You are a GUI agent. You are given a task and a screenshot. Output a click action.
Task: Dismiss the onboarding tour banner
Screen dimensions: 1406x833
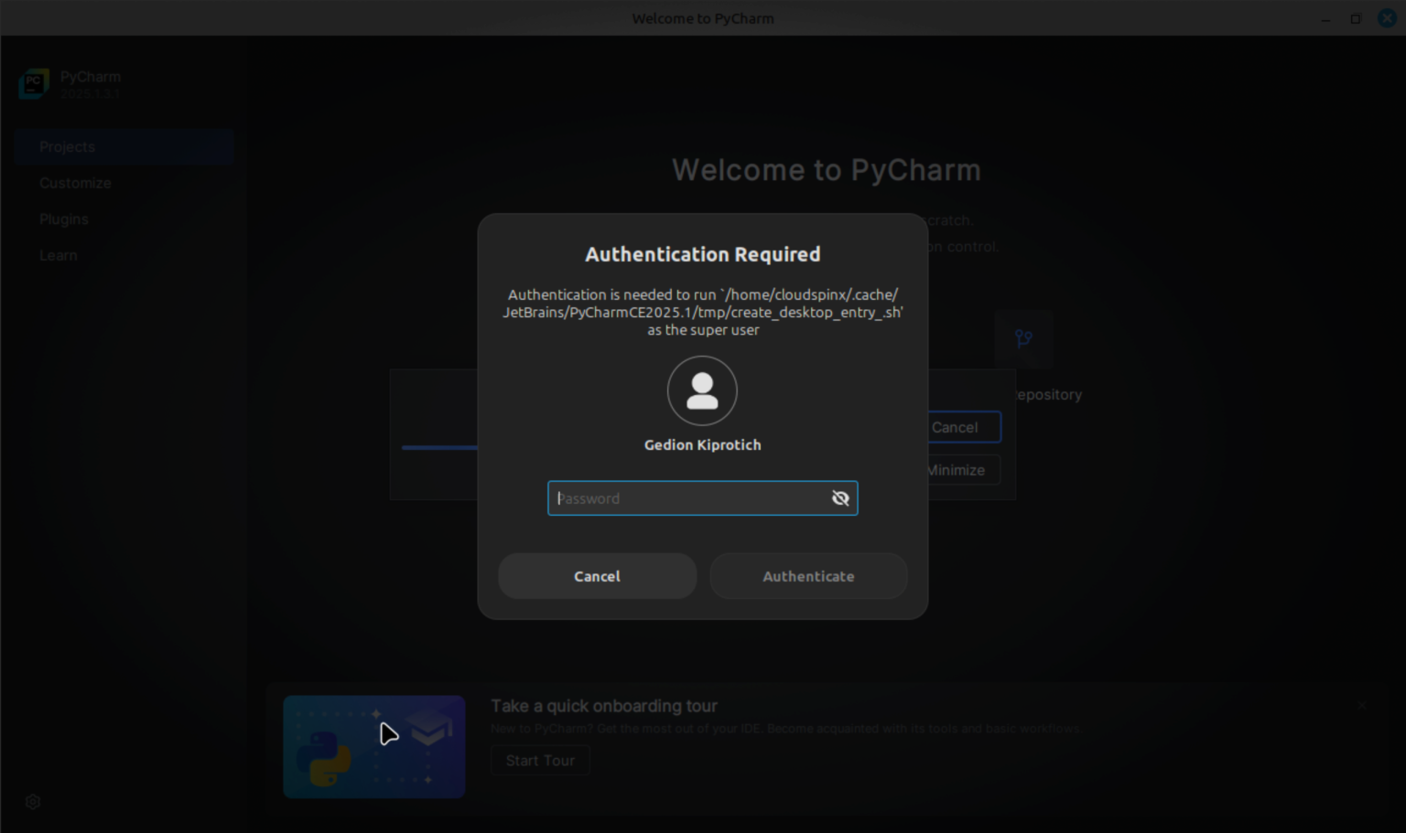(1361, 705)
